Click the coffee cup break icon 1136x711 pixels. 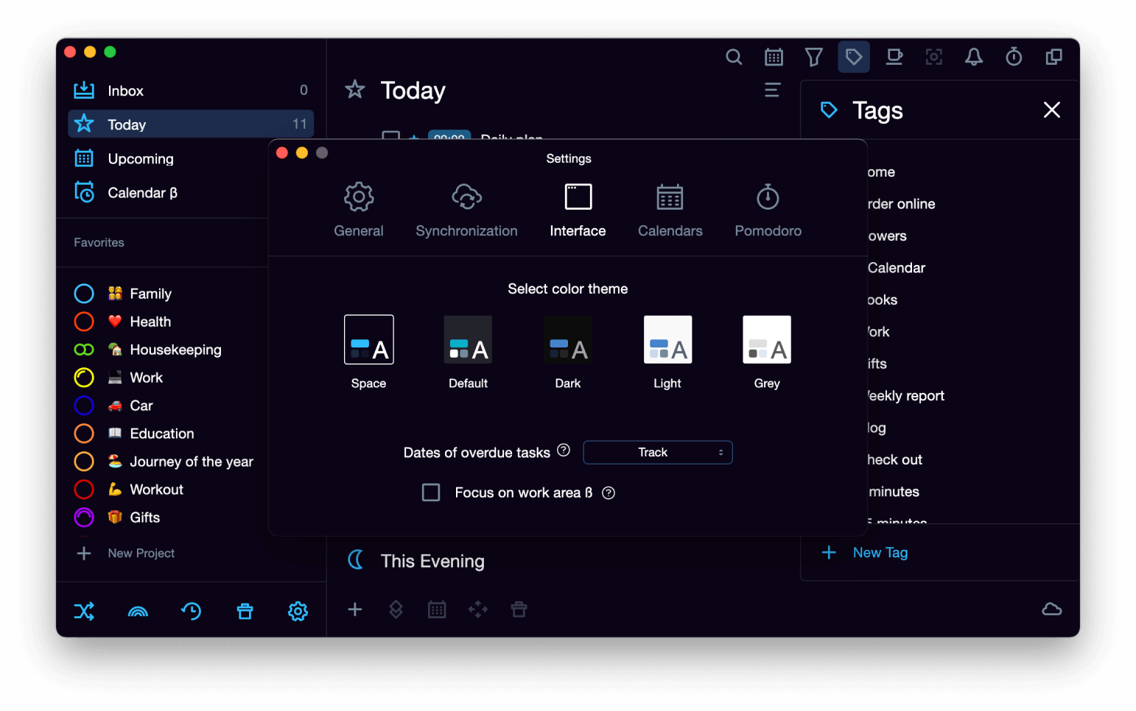click(x=894, y=57)
